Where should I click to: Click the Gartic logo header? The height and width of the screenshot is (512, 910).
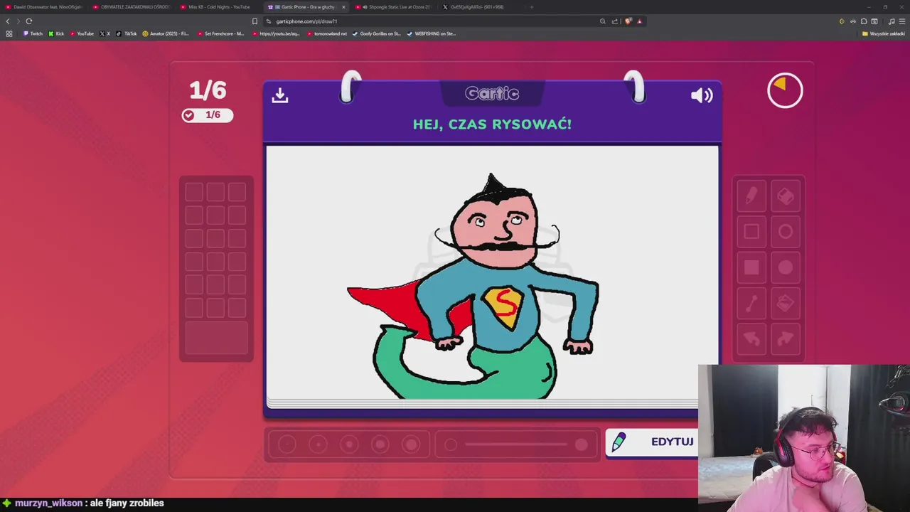[492, 94]
